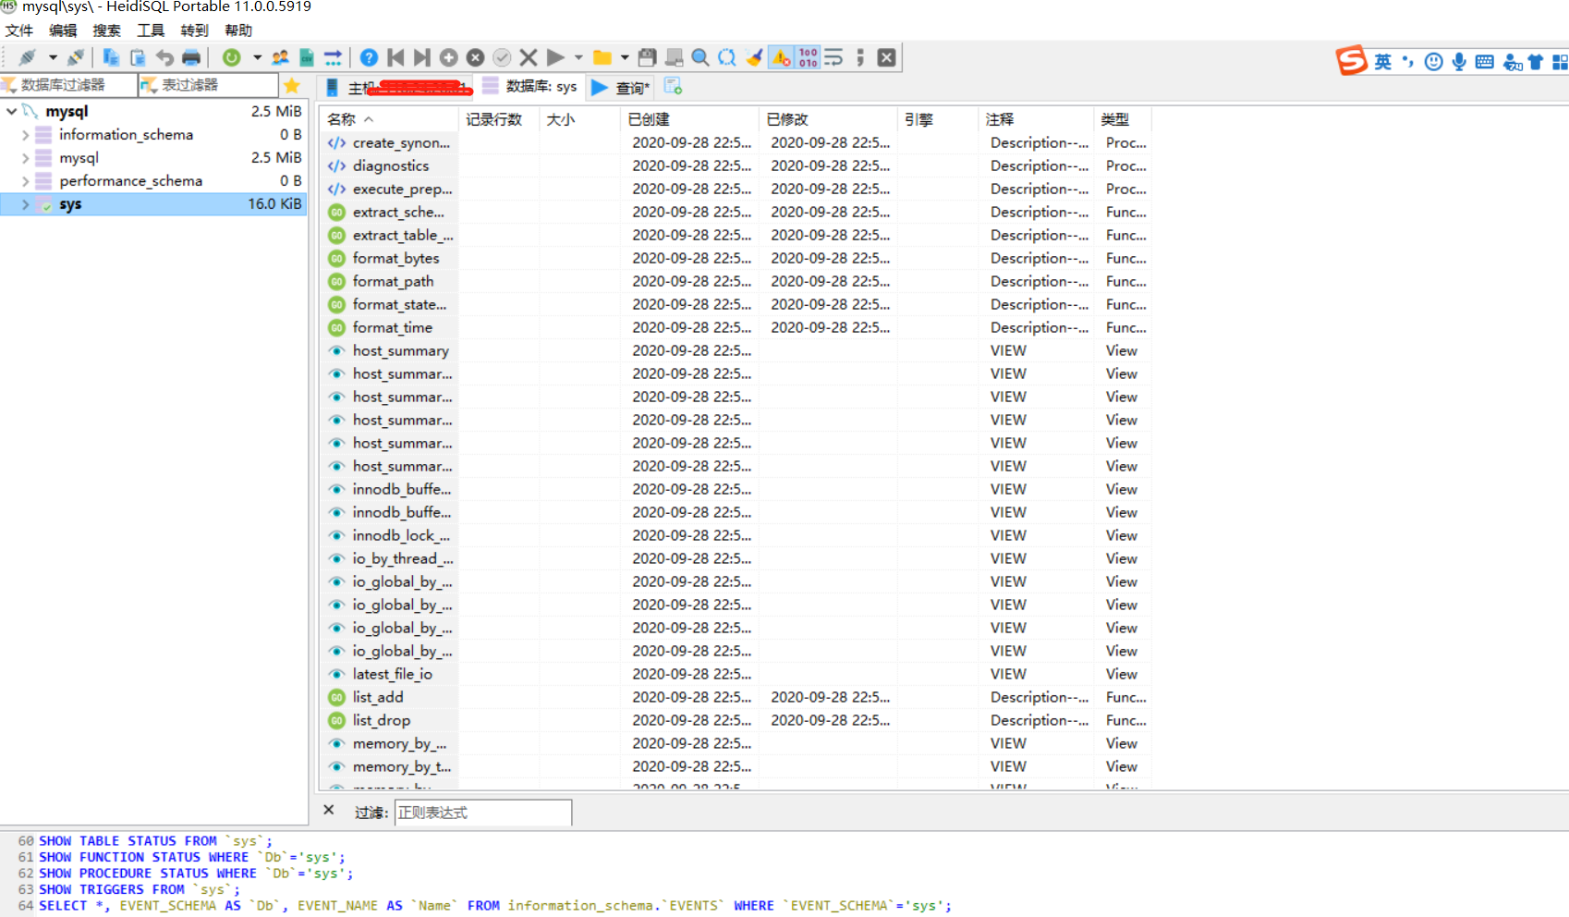The height and width of the screenshot is (917, 1569).
Task: Open the 搜索 menu
Action: 106,31
